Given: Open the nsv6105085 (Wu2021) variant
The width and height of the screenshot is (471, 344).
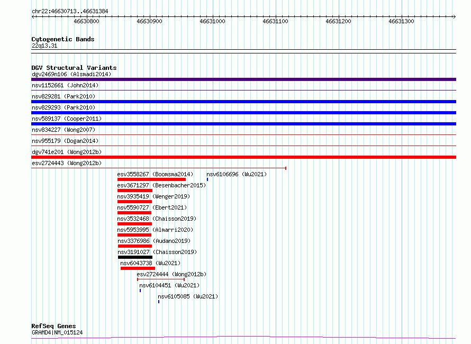Looking at the screenshot, I should point(188,296).
